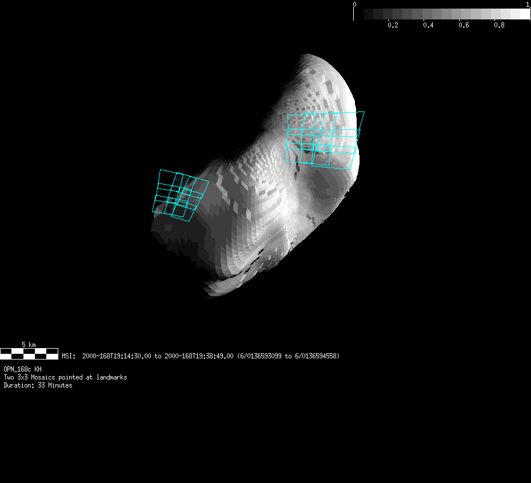Screen dimensions: 531x483
Task: Click the legend maximum value 1
Action: pos(528,5)
